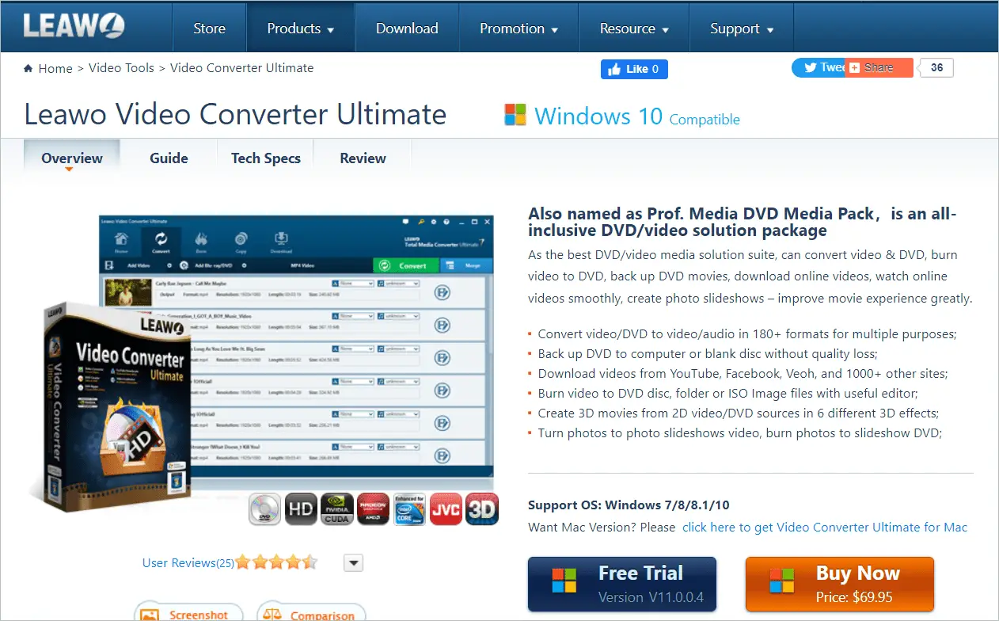Click the Windows 10 colored logo
This screenshot has width=999, height=621.
[515, 115]
